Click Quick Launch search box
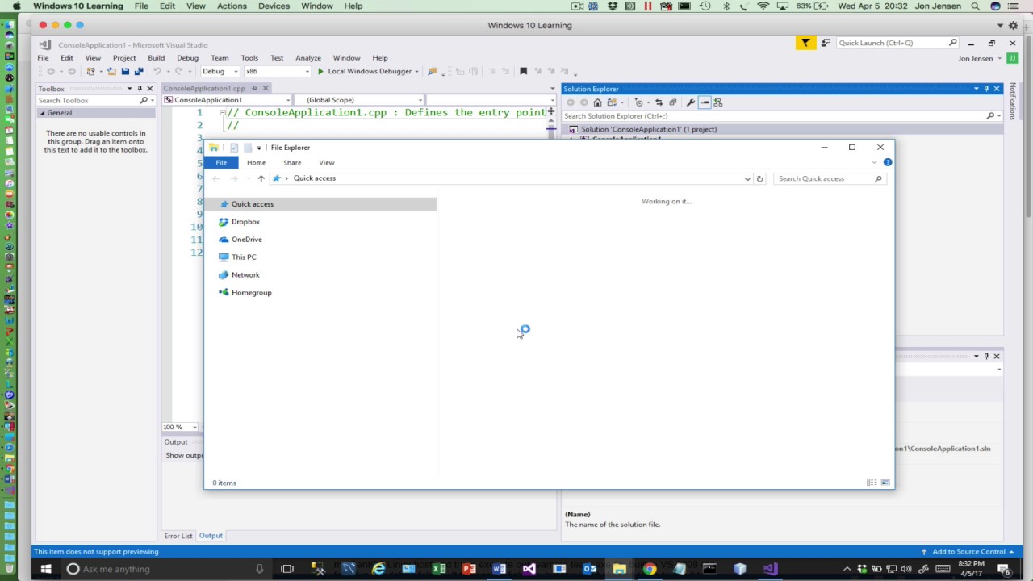Screen dimensions: 1033x581 [x=897, y=43]
